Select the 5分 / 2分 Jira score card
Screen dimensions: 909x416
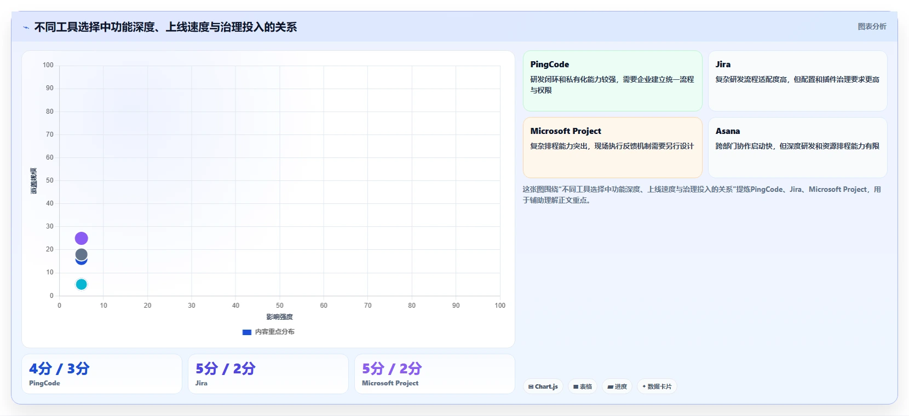coord(268,374)
